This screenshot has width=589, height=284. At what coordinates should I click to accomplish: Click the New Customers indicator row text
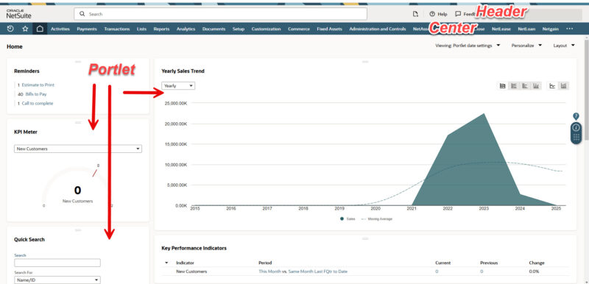point(191,271)
